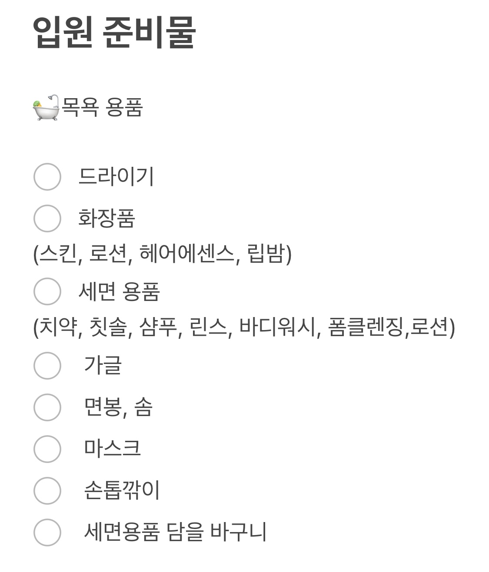The width and height of the screenshot is (489, 572).
Task: Click the 입원 준비물 title
Action: [x=115, y=32]
